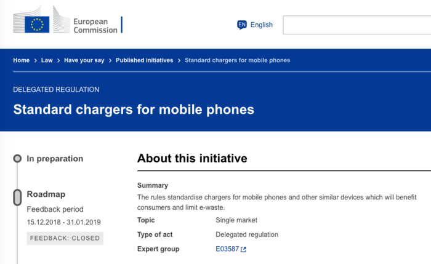Click the chevron before Published initiatives
Image resolution: width=431 pixels, height=264 pixels.
(x=110, y=60)
